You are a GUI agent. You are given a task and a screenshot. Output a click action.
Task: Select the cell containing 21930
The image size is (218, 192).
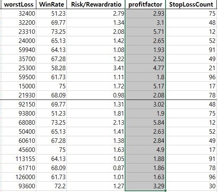pyautogui.click(x=19, y=95)
